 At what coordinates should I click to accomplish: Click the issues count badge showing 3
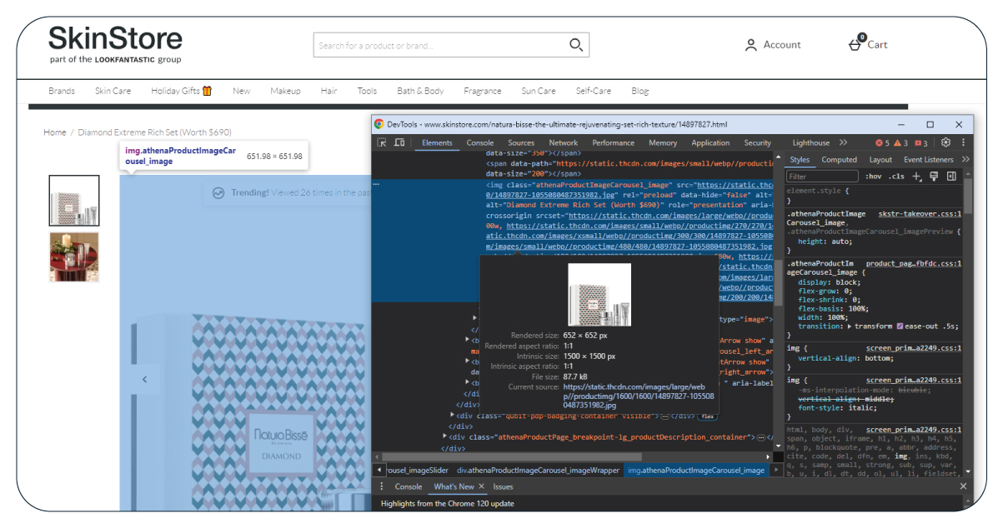pos(920,143)
